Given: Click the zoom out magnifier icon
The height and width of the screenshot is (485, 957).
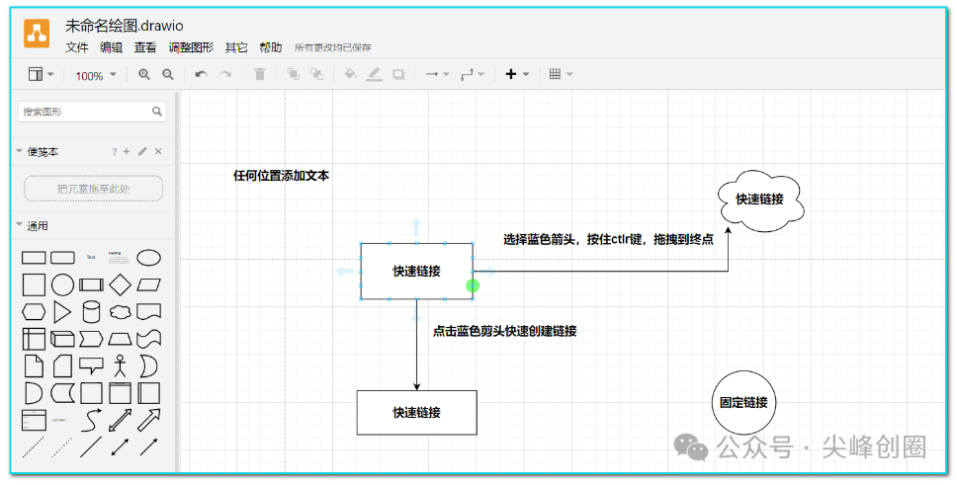Looking at the screenshot, I should tap(168, 74).
